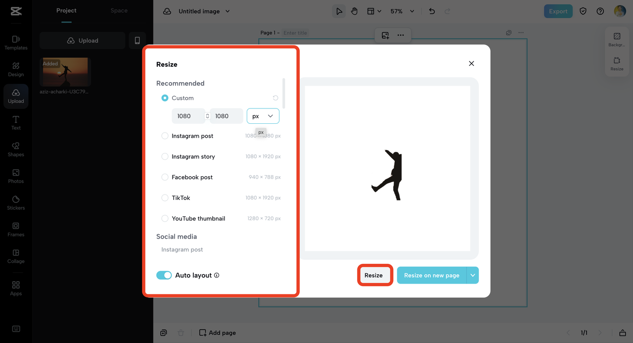Click the upload from phone icon

tap(137, 41)
